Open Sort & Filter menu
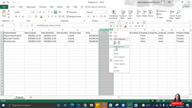192x108 pixels. click(172, 15)
